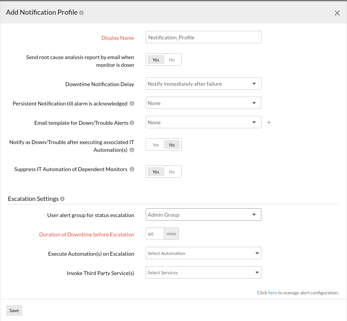Click info icon next to Notify as Down/Trouble setting
Viewport: 347px width, 321px height.
(133, 150)
